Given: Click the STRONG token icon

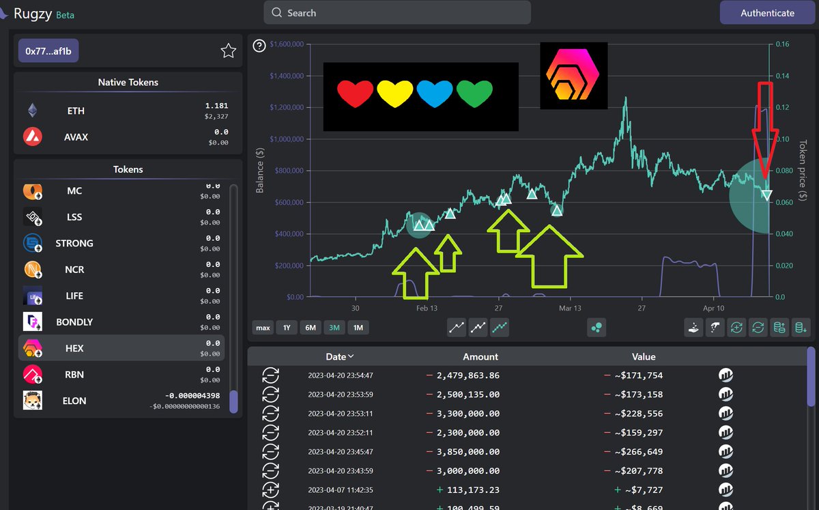Looking at the screenshot, I should (33, 243).
